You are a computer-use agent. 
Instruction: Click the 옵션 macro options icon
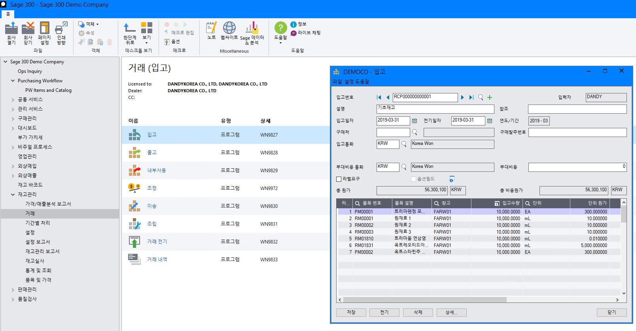tap(167, 42)
